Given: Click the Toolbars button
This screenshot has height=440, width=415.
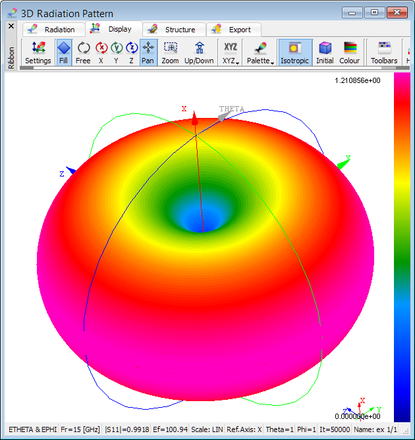Looking at the screenshot, I should pos(384,53).
